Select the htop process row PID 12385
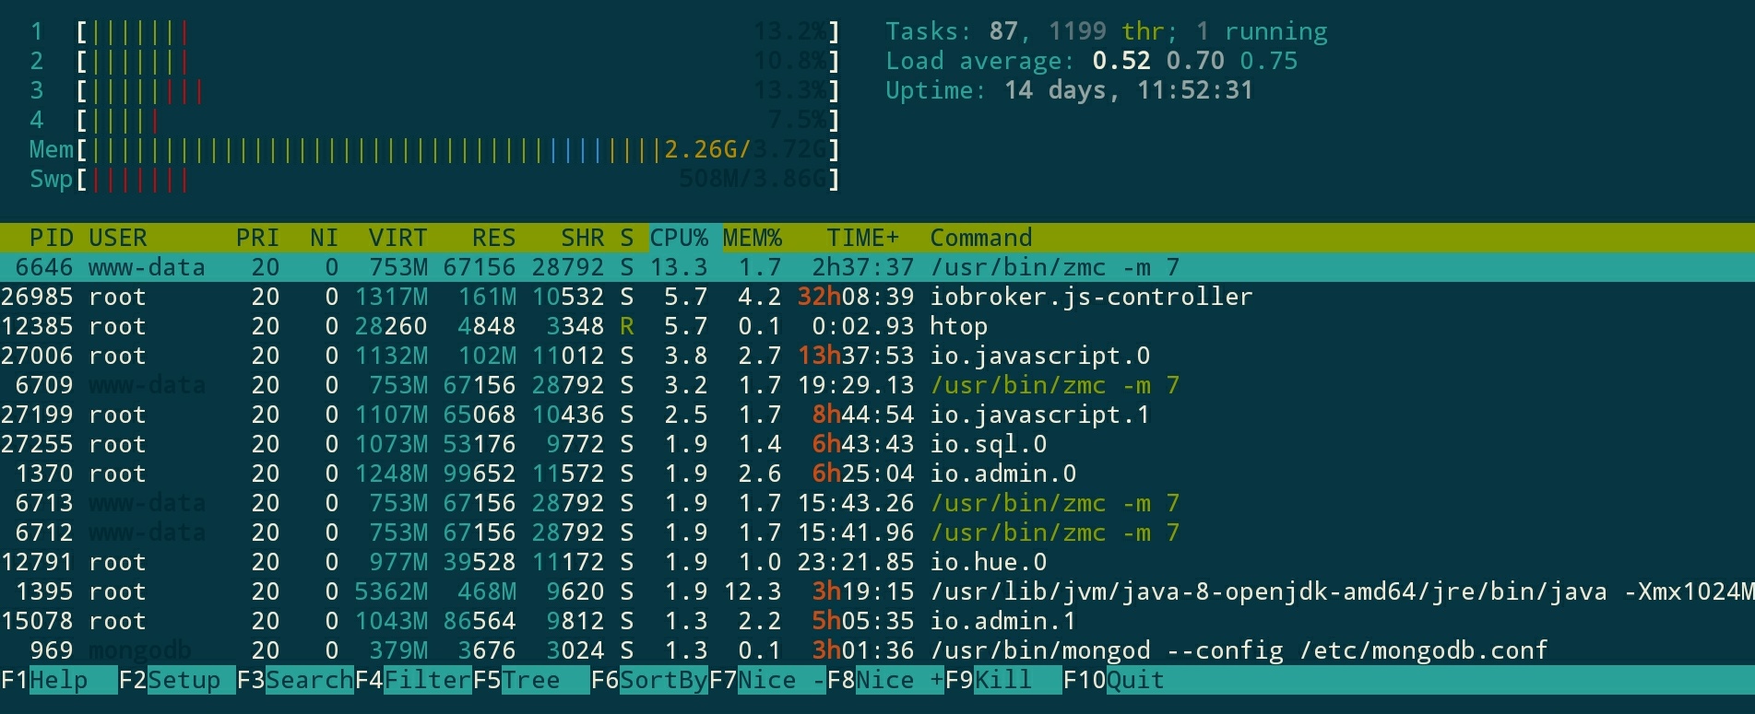The height and width of the screenshot is (714, 1755). click(x=877, y=326)
